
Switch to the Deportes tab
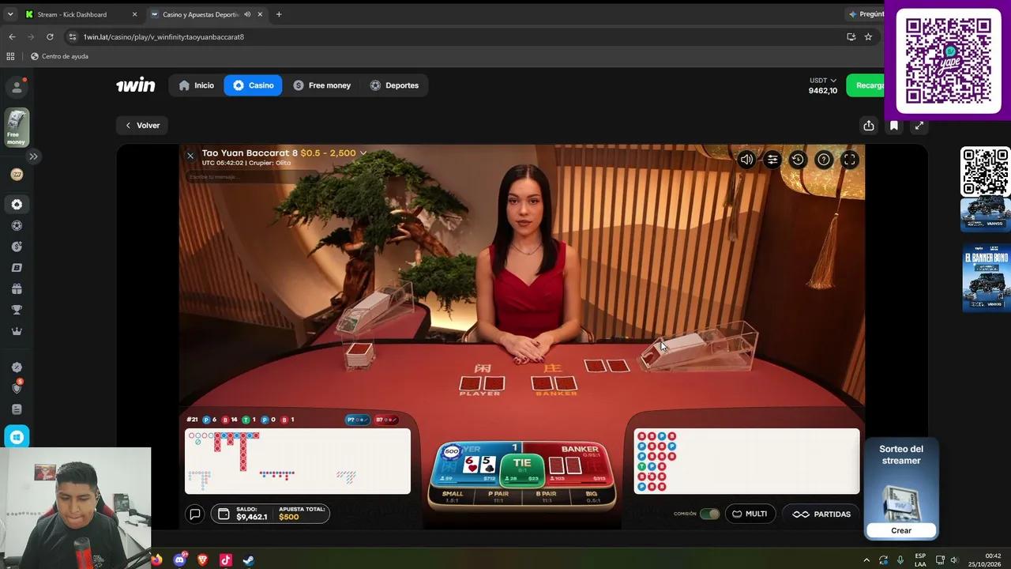(394, 85)
